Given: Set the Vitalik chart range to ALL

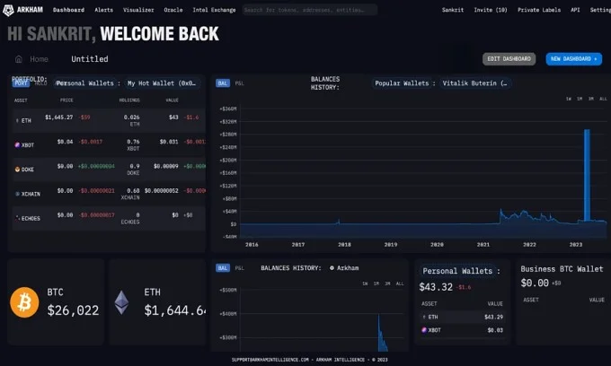Looking at the screenshot, I should coord(603,99).
